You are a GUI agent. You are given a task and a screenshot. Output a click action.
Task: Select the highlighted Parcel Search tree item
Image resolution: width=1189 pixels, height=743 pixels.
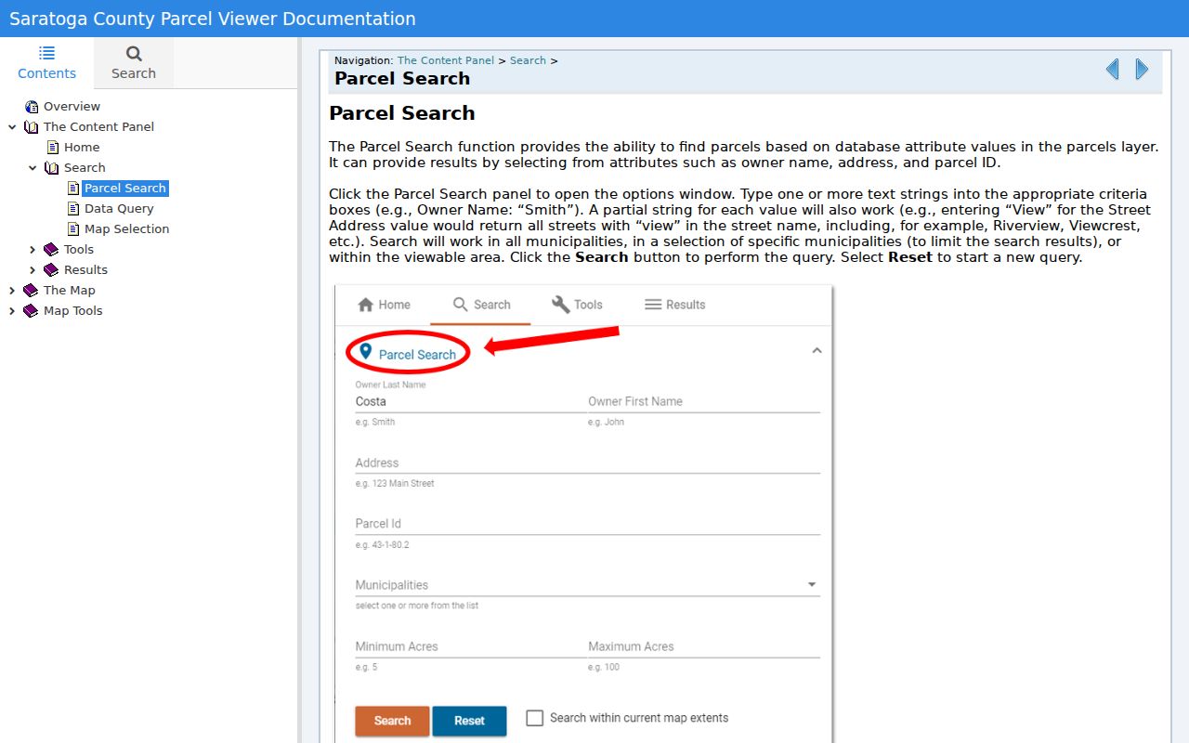pos(125,189)
